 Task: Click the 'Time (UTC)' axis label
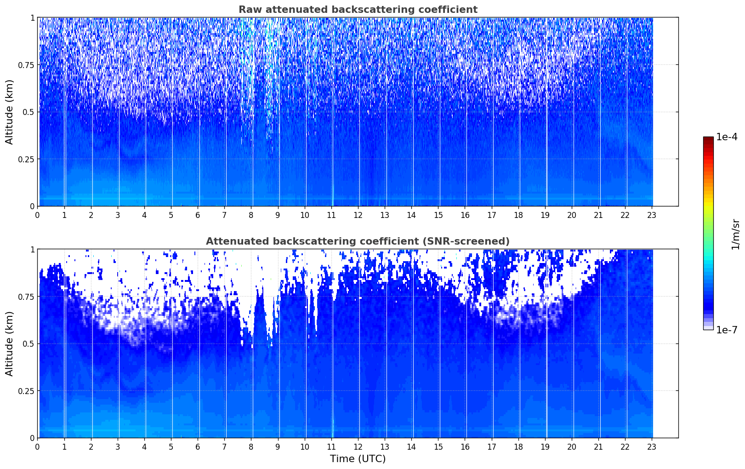[x=358, y=459]
